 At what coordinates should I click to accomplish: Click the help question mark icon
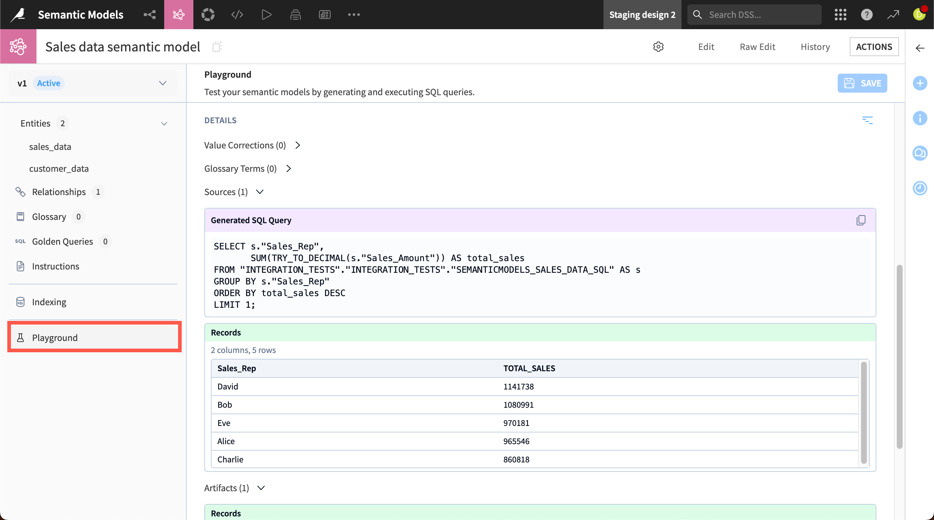867,15
